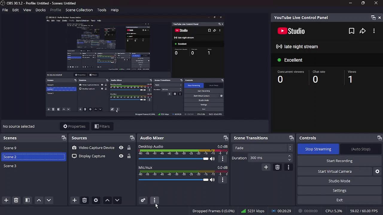
Task: Open scene filters icon in Scenes dock
Action: (x=27, y=200)
